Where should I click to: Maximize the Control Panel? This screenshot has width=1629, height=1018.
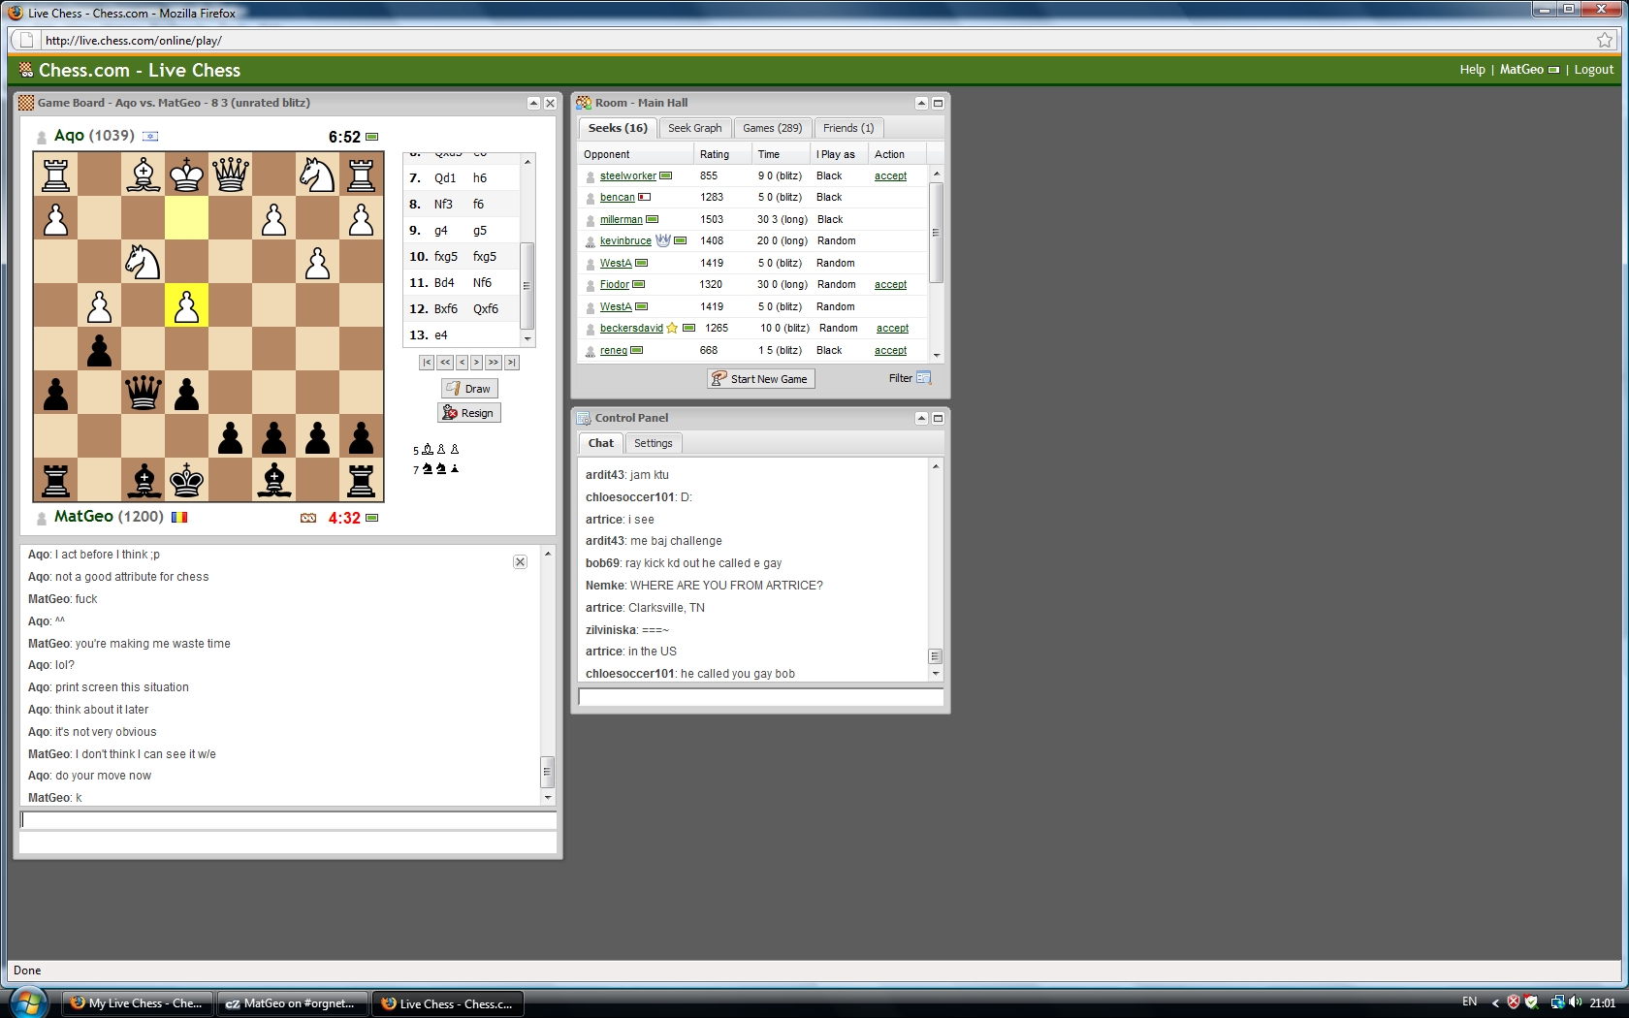[x=938, y=418]
